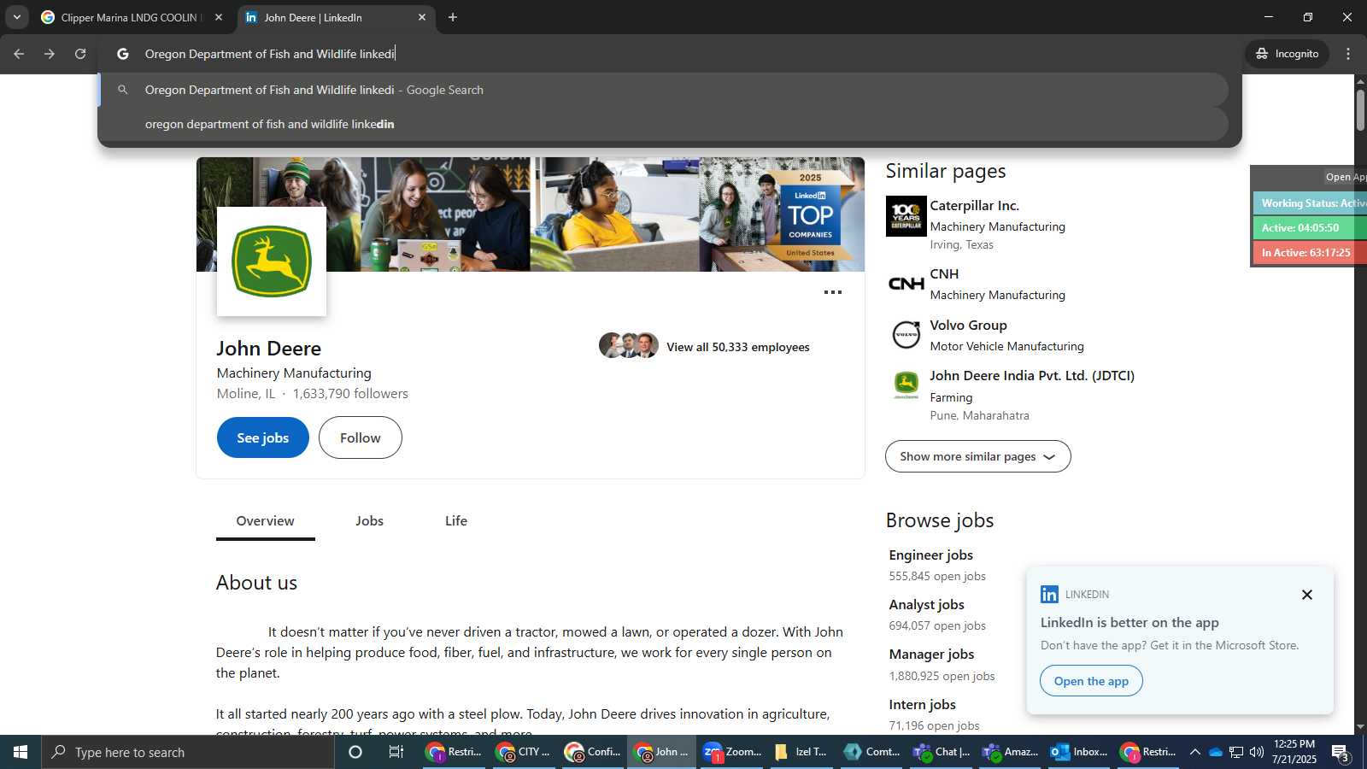Open the Windows Start menu
This screenshot has width=1367, height=769.
point(21,752)
